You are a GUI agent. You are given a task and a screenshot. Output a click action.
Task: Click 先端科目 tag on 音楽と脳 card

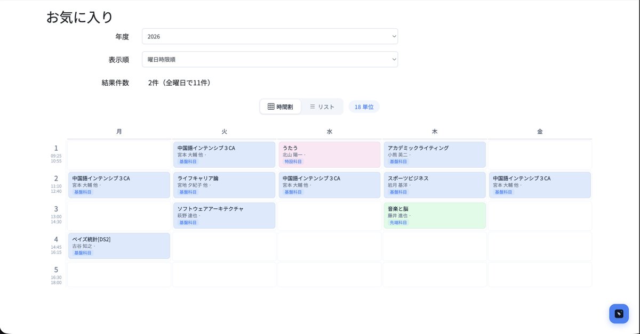(x=398, y=222)
